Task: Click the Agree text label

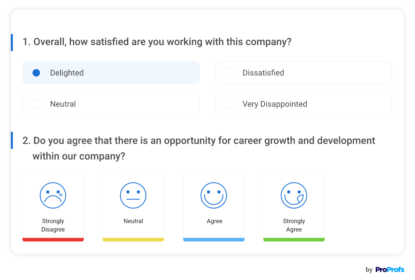Action: 215,221
